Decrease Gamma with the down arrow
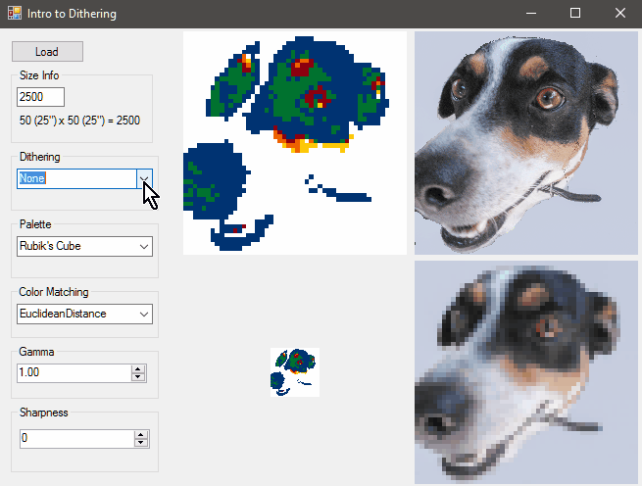The image size is (642, 486). [x=138, y=377]
